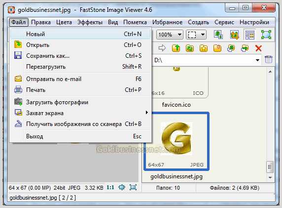The image size is (282, 208).
Task: Click the FastStone title bar app icon
Action: pos(11,9)
